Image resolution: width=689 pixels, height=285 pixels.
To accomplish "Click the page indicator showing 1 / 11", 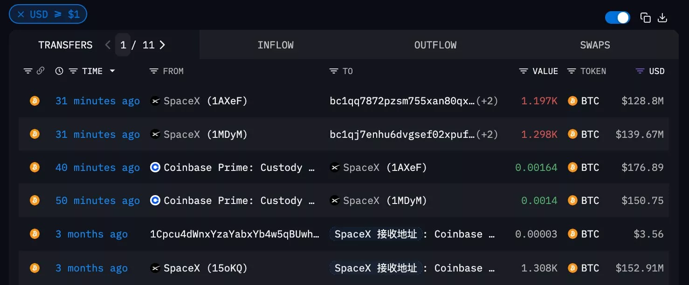I will click(135, 45).
